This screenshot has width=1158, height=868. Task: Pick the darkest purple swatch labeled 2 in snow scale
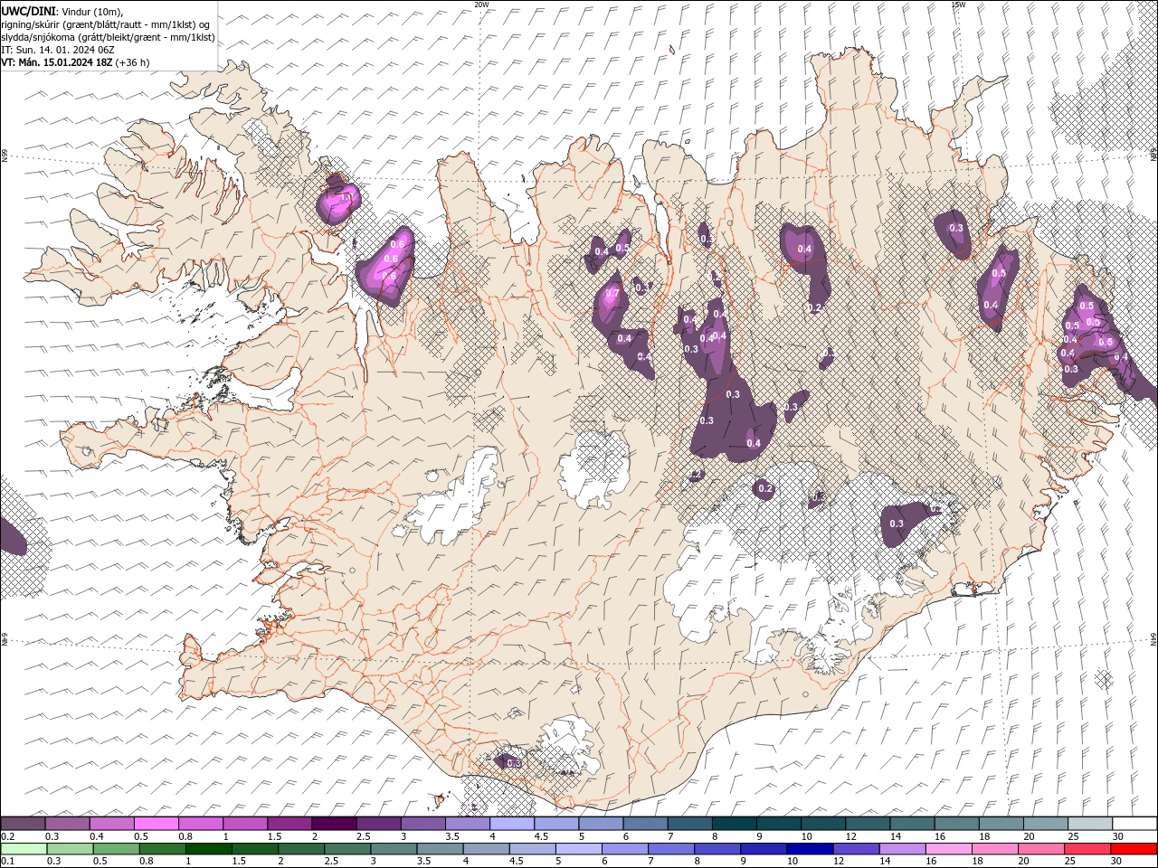click(x=333, y=824)
